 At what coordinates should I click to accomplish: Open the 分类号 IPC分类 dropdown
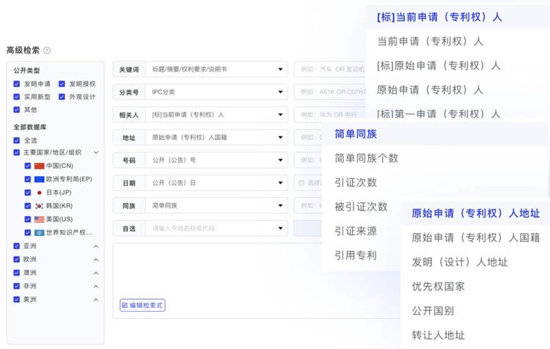point(280,92)
